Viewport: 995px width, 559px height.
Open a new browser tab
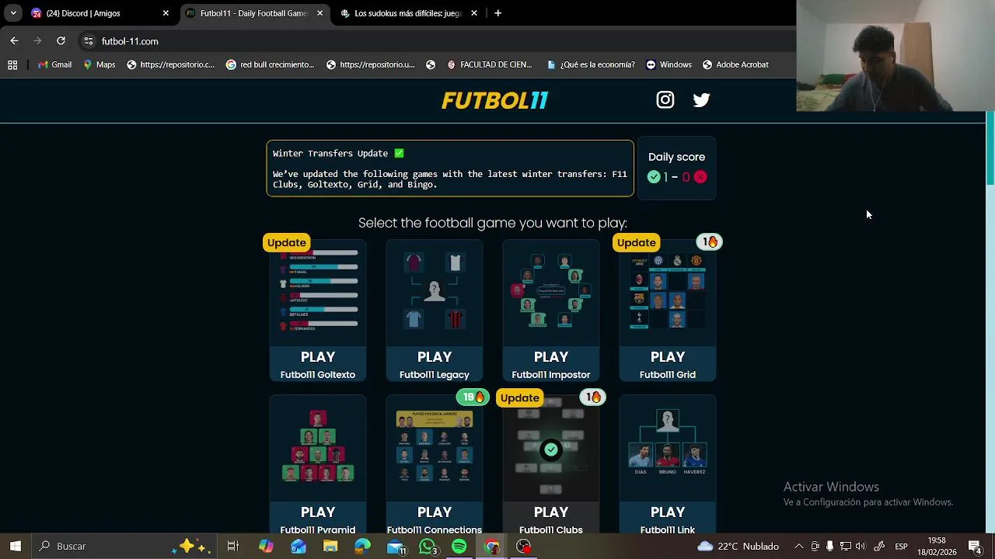click(497, 13)
